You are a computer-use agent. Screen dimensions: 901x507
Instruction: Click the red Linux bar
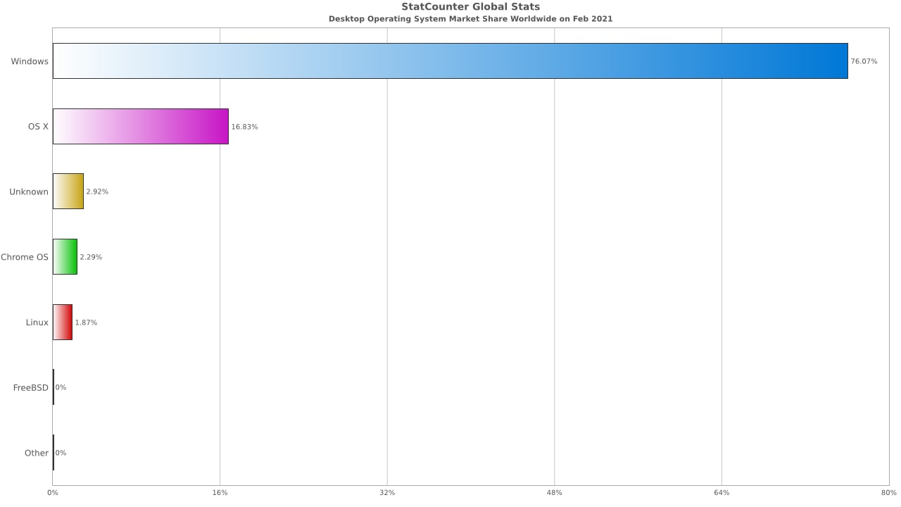tap(63, 322)
